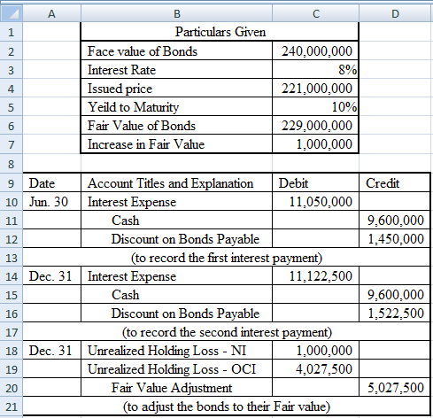Click 'Unrealized Holding Loss - NI' cell
Image resolution: width=433 pixels, height=418 pixels.
176,351
